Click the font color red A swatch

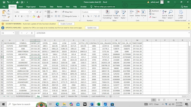click(x=38, y=16)
